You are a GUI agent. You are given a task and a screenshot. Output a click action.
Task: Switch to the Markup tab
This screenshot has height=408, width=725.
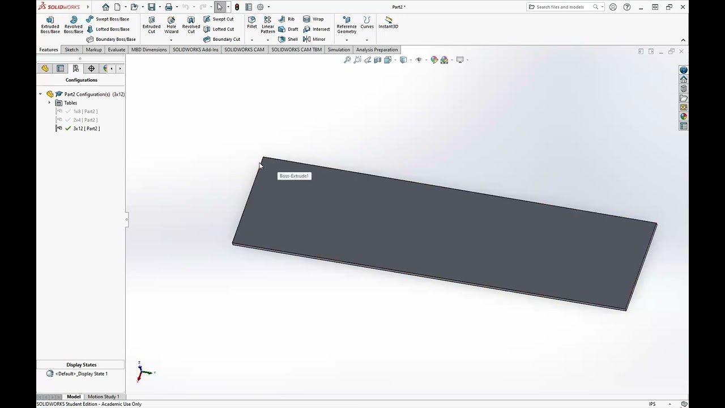pos(93,50)
